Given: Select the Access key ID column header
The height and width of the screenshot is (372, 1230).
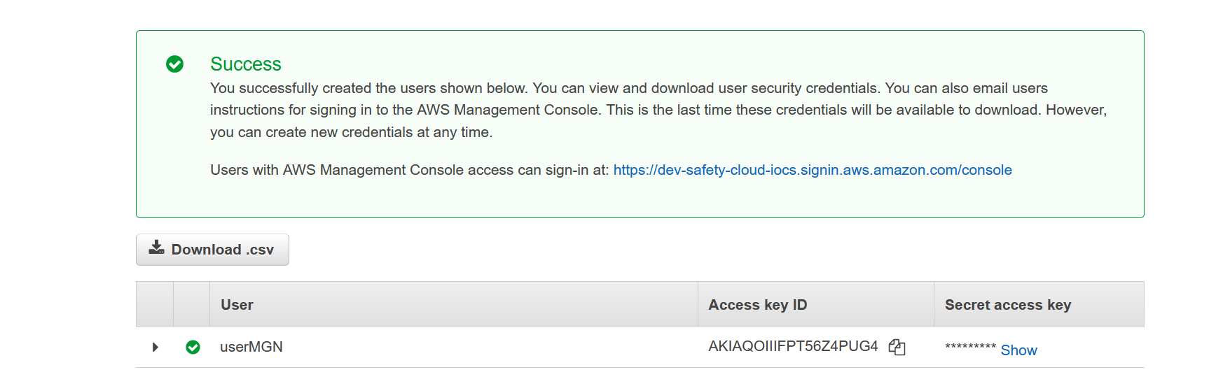Looking at the screenshot, I should click(x=757, y=305).
